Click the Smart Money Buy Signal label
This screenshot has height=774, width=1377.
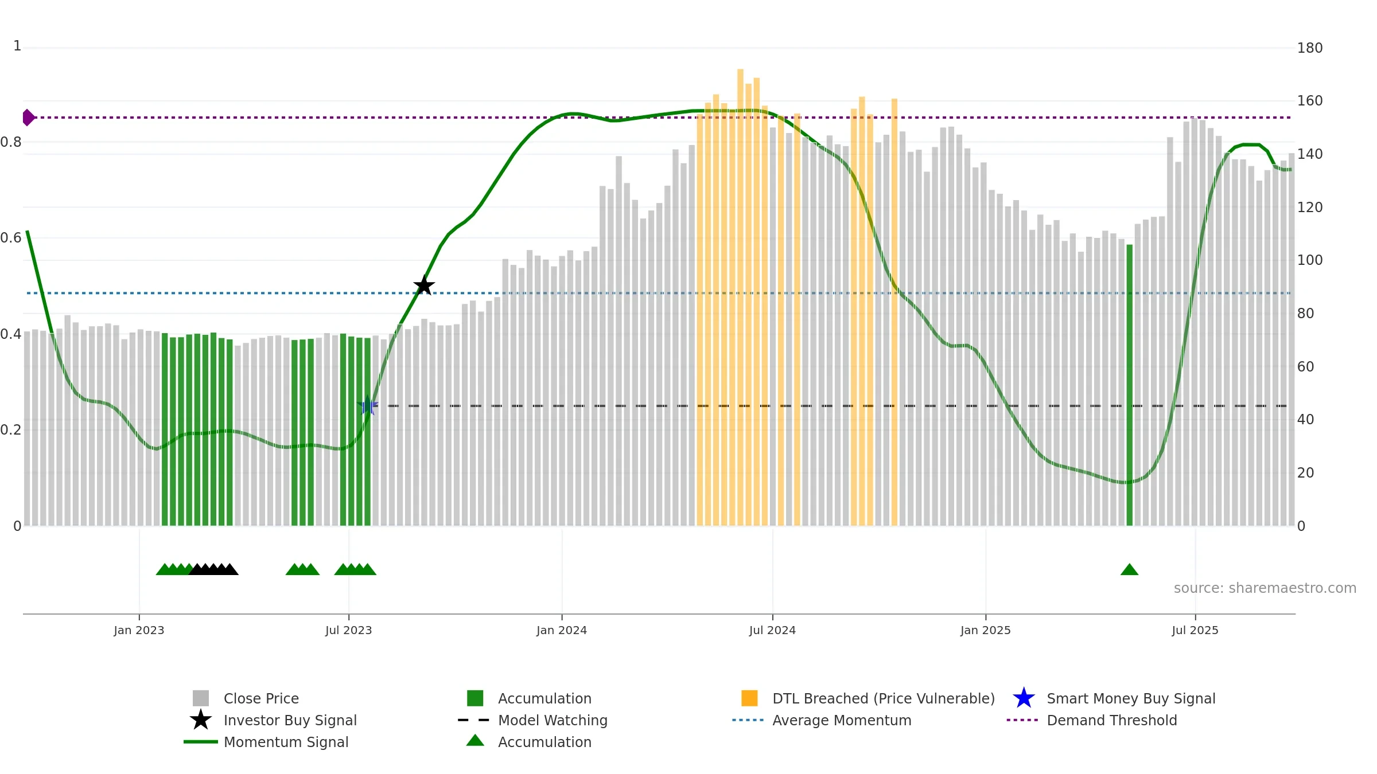point(1131,698)
